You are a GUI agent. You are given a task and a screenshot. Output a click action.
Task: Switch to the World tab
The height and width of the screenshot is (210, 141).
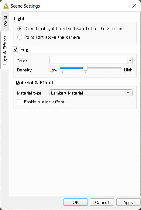coord(5,21)
